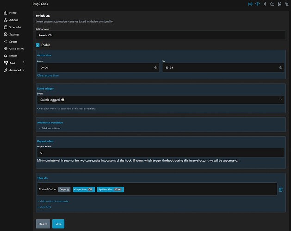Open Schedules in the sidebar
The image size is (291, 231).
pos(15,27)
